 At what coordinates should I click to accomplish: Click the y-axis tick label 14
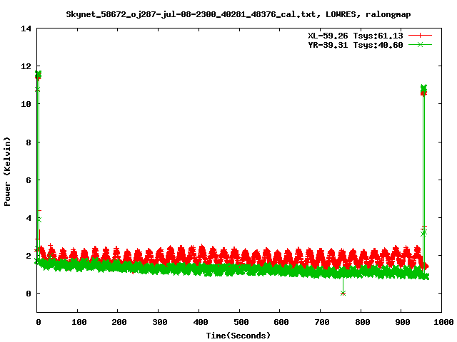[x=26, y=28]
